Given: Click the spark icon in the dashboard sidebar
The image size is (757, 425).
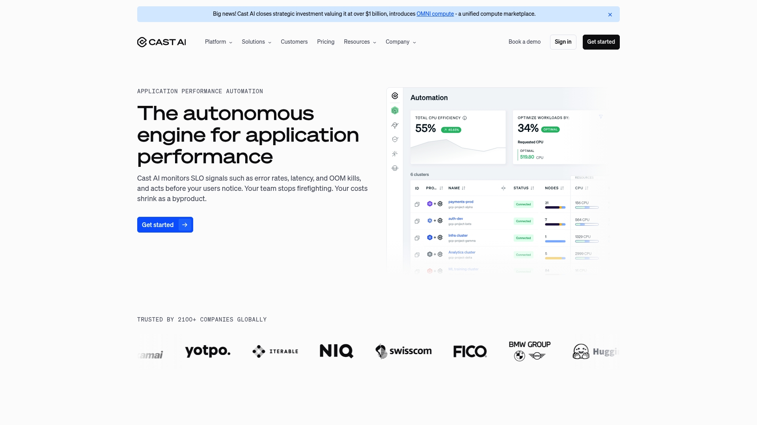Looking at the screenshot, I should tap(394, 154).
